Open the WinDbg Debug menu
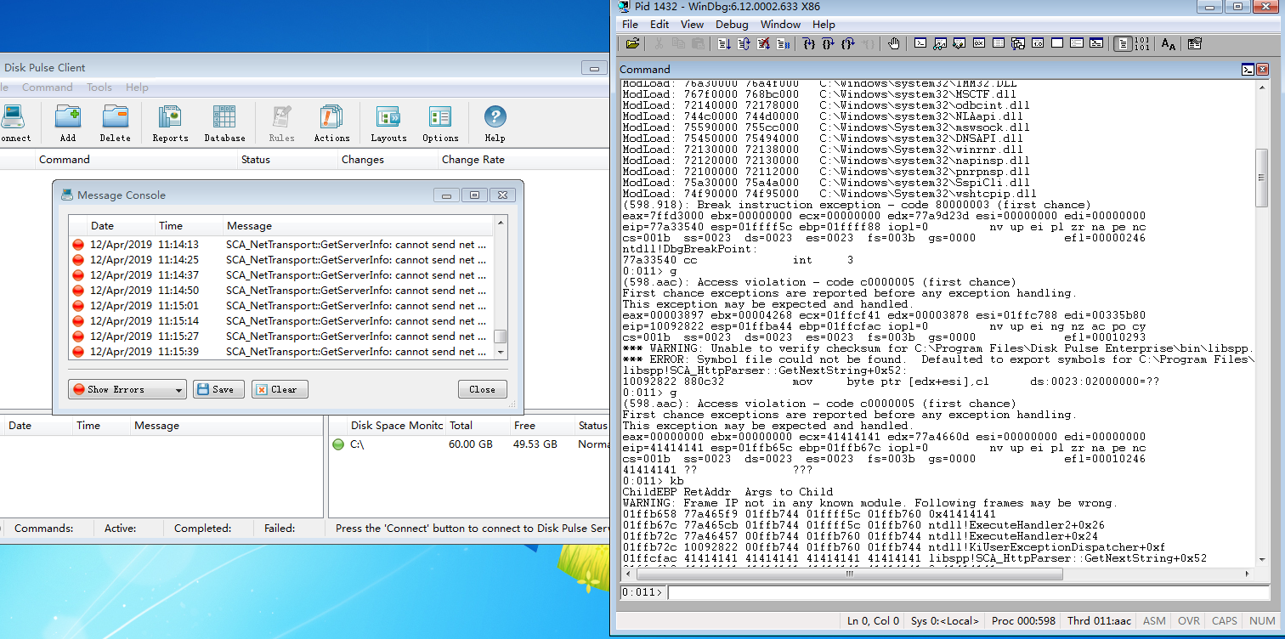Screen dimensions: 1285x639 point(732,25)
